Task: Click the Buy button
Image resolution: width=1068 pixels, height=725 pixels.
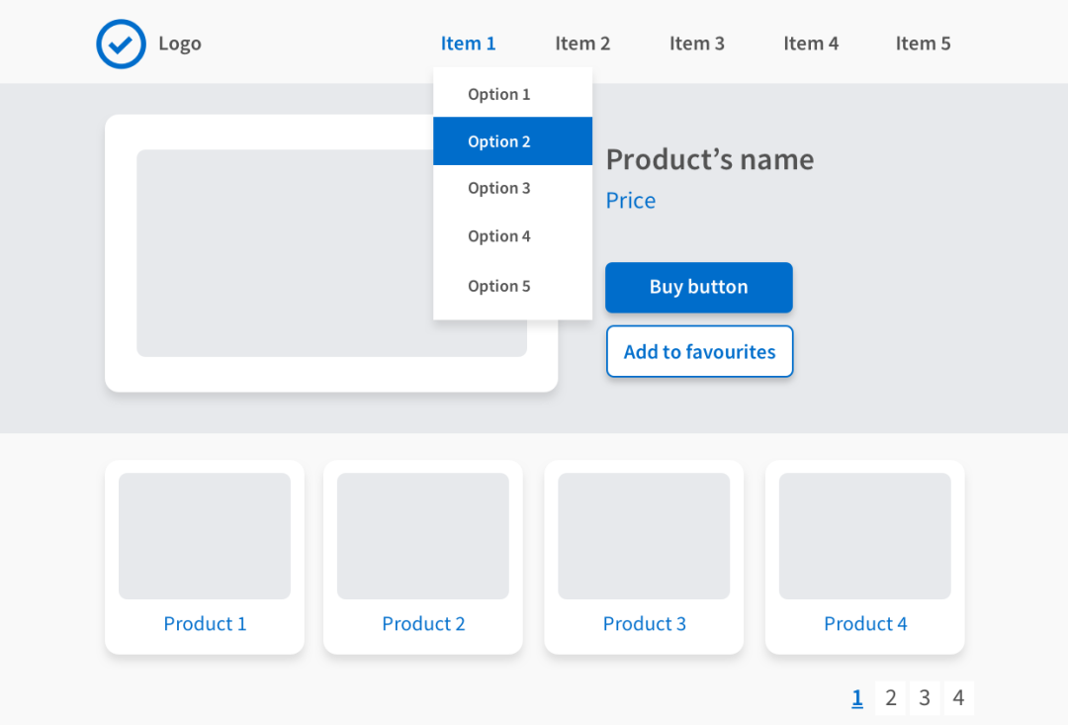Action: coord(699,288)
